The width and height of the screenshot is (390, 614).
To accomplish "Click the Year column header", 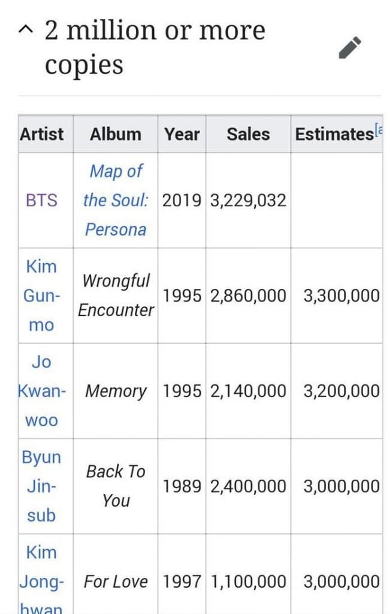I will tap(182, 134).
